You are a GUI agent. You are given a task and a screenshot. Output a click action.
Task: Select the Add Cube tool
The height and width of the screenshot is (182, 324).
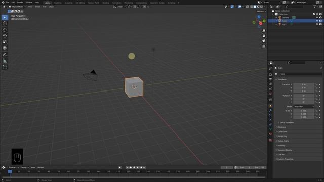(x=5, y=67)
